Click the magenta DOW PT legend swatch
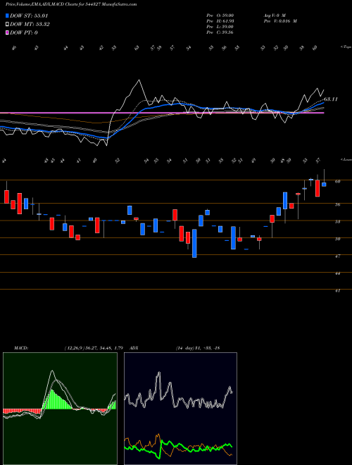The image size is (352, 465). (8, 32)
